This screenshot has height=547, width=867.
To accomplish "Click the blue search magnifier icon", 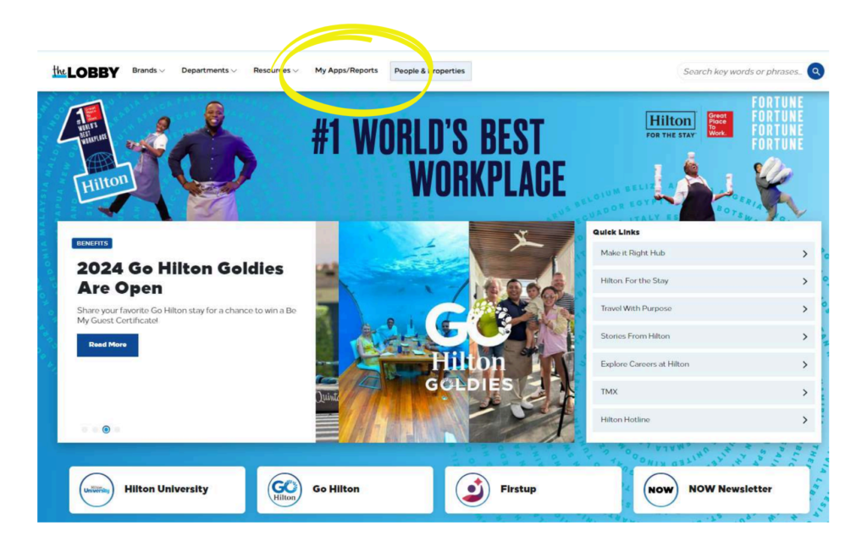I will pos(815,71).
